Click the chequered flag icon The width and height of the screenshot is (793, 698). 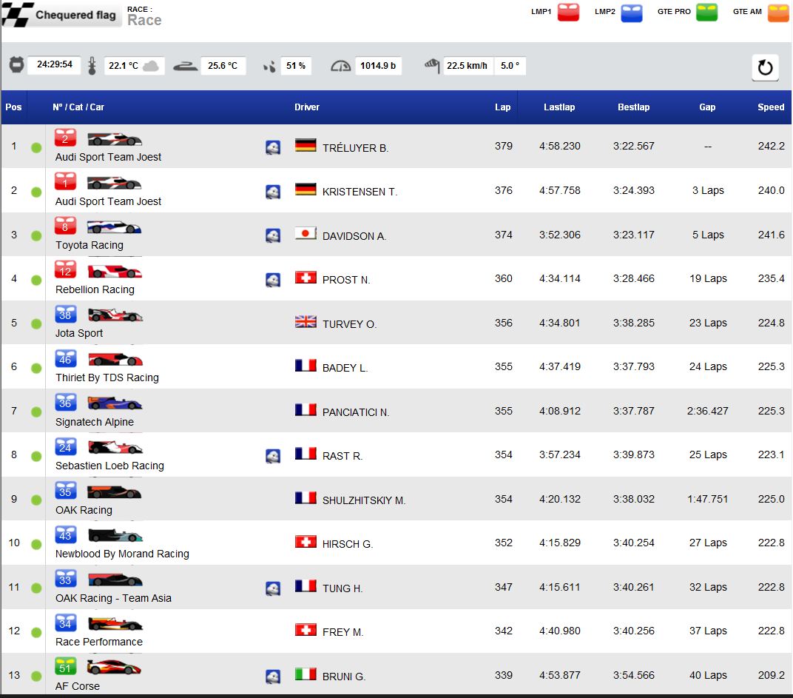17,15
